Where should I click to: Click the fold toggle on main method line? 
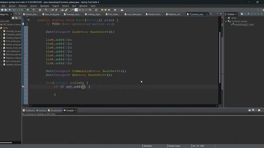28,20
